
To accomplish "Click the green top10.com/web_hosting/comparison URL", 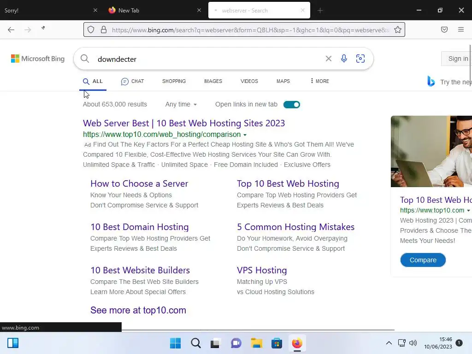I will coord(162,134).
